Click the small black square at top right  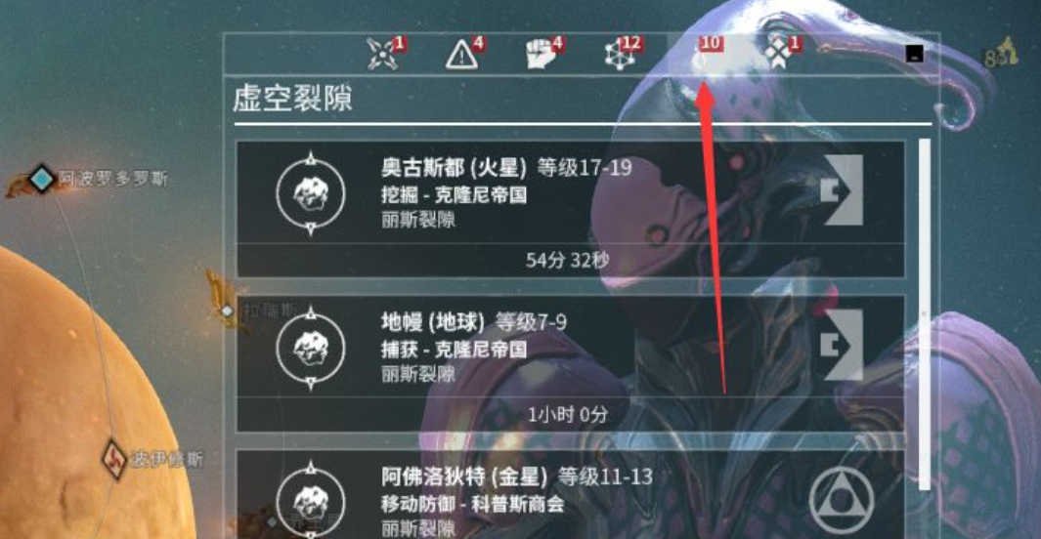[x=915, y=53]
